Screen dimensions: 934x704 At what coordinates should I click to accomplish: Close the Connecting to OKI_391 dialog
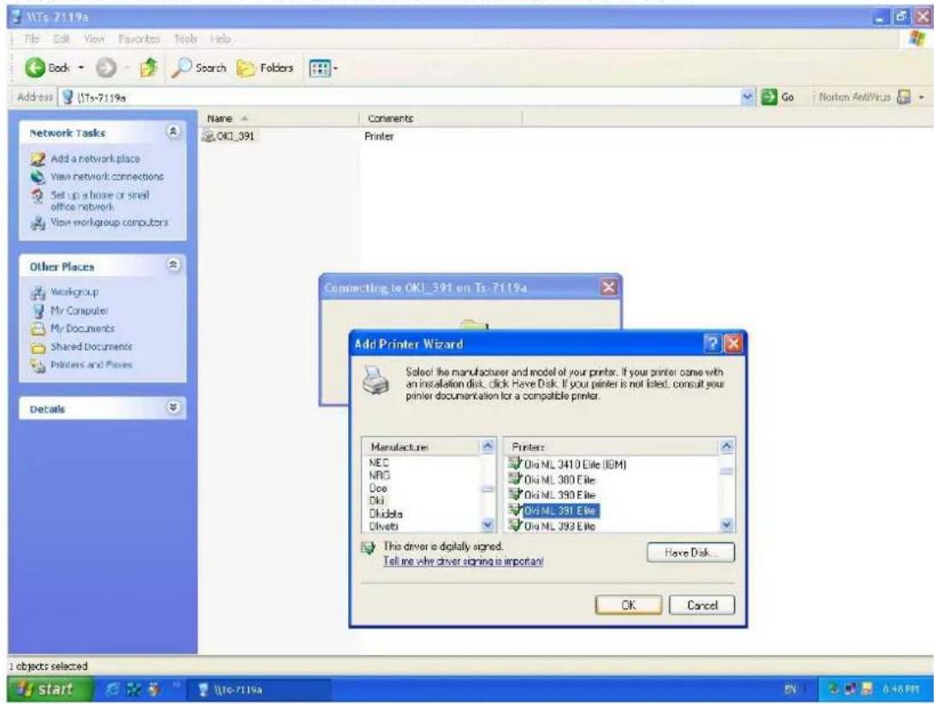tap(608, 287)
